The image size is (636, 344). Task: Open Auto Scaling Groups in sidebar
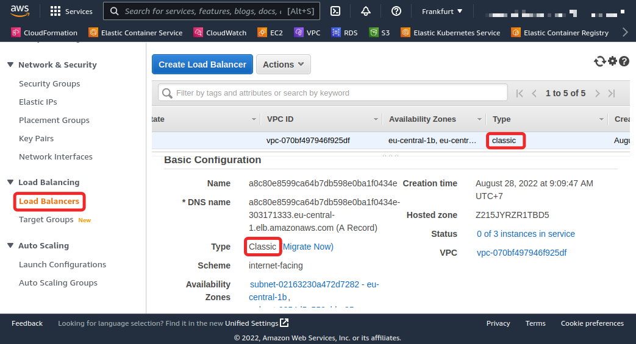pyautogui.click(x=58, y=283)
